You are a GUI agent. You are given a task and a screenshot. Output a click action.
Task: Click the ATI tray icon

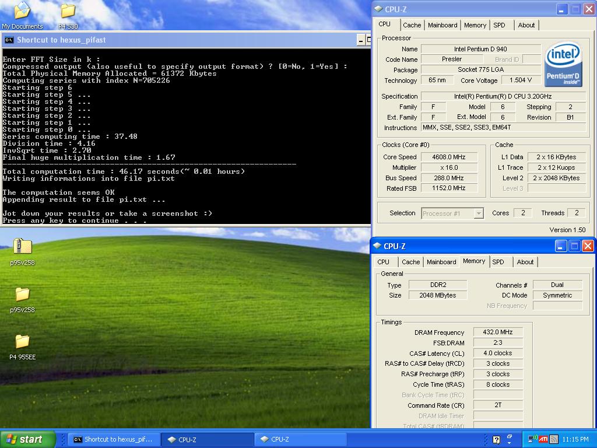click(x=543, y=439)
